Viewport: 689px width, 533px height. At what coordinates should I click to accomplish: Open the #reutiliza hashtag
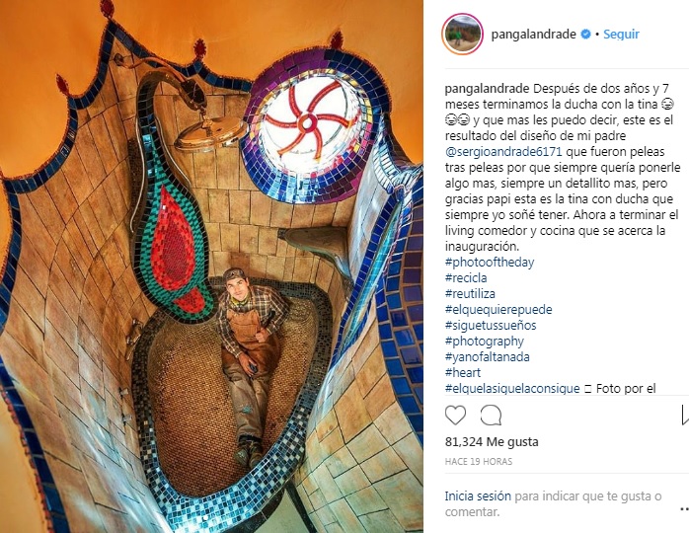tap(470, 294)
